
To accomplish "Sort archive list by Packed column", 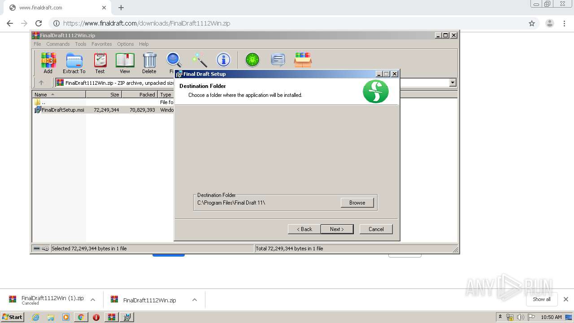I will pos(140,95).
